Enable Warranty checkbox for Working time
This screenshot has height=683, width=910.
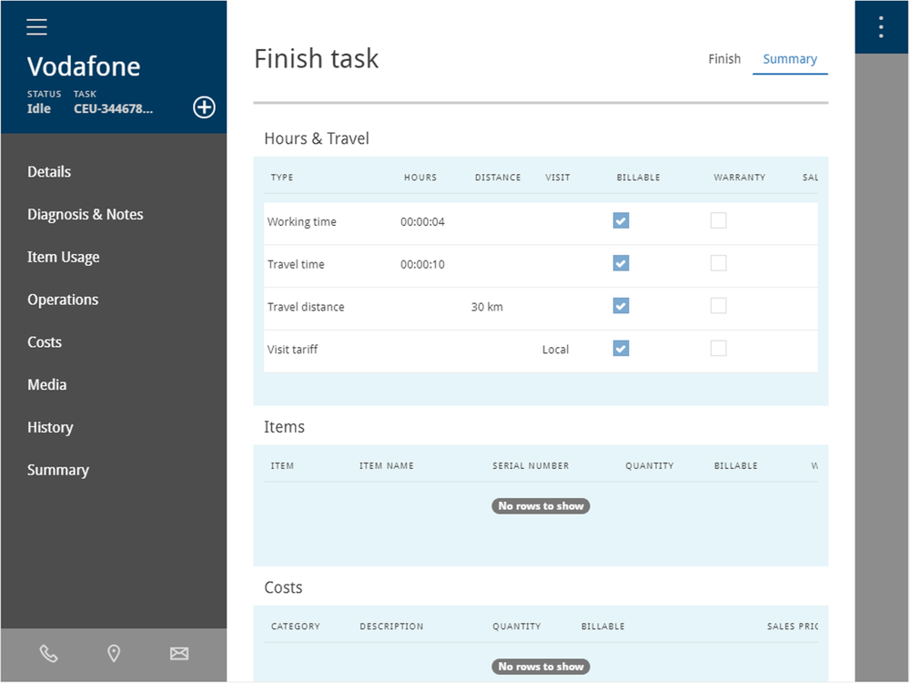(719, 220)
